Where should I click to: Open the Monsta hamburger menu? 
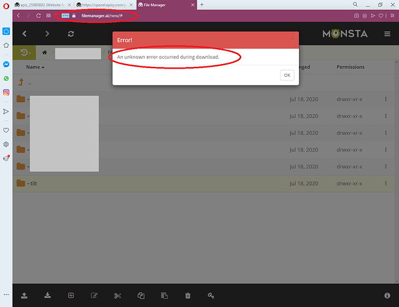(387, 34)
